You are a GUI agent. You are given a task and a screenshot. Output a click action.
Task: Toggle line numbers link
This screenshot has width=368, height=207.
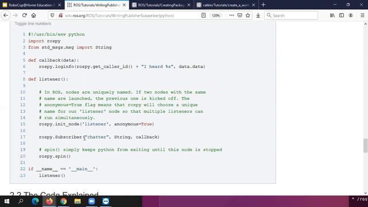point(33,24)
